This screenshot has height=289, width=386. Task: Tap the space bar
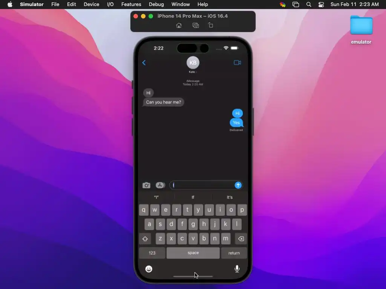(x=193, y=253)
